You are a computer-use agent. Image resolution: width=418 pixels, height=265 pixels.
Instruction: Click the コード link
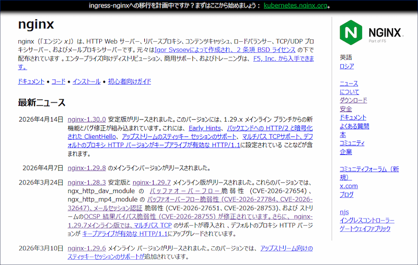(59, 82)
